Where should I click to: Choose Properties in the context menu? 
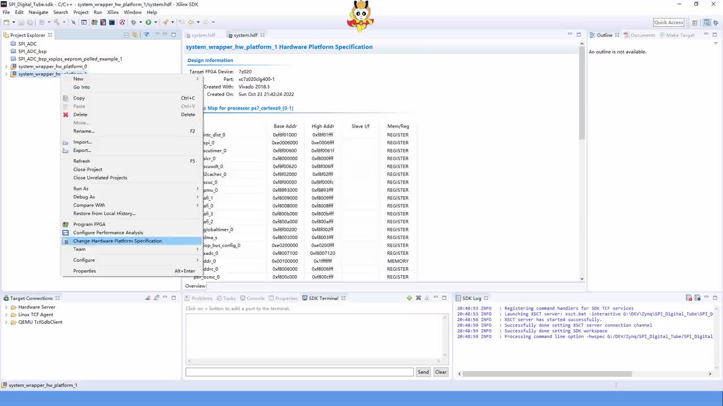[84, 271]
